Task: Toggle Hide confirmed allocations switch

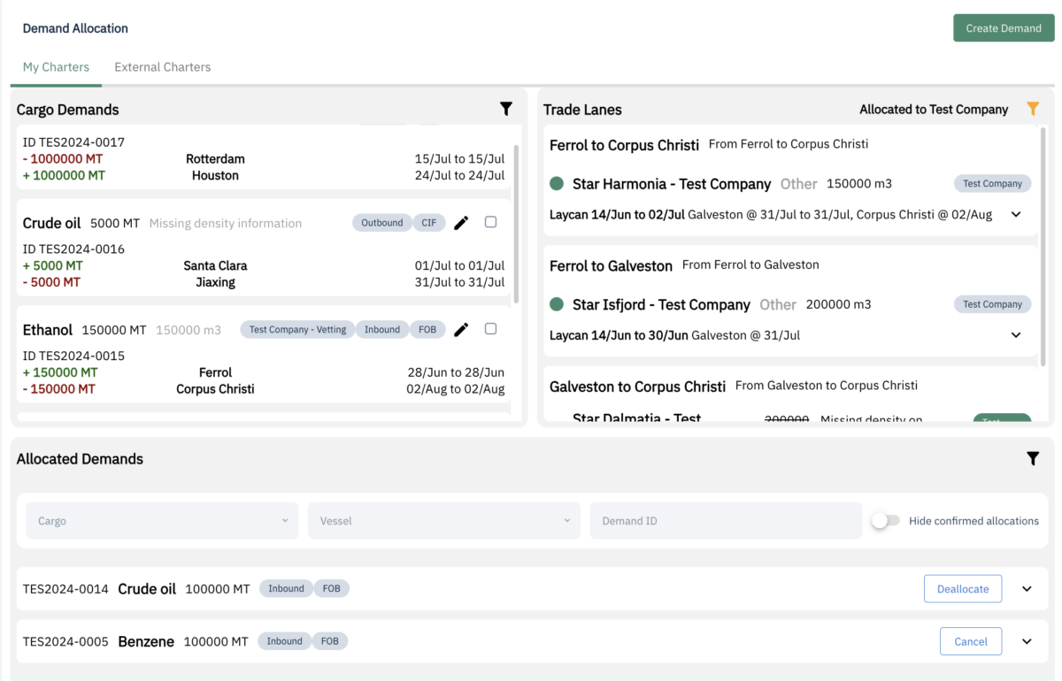Action: pos(885,521)
